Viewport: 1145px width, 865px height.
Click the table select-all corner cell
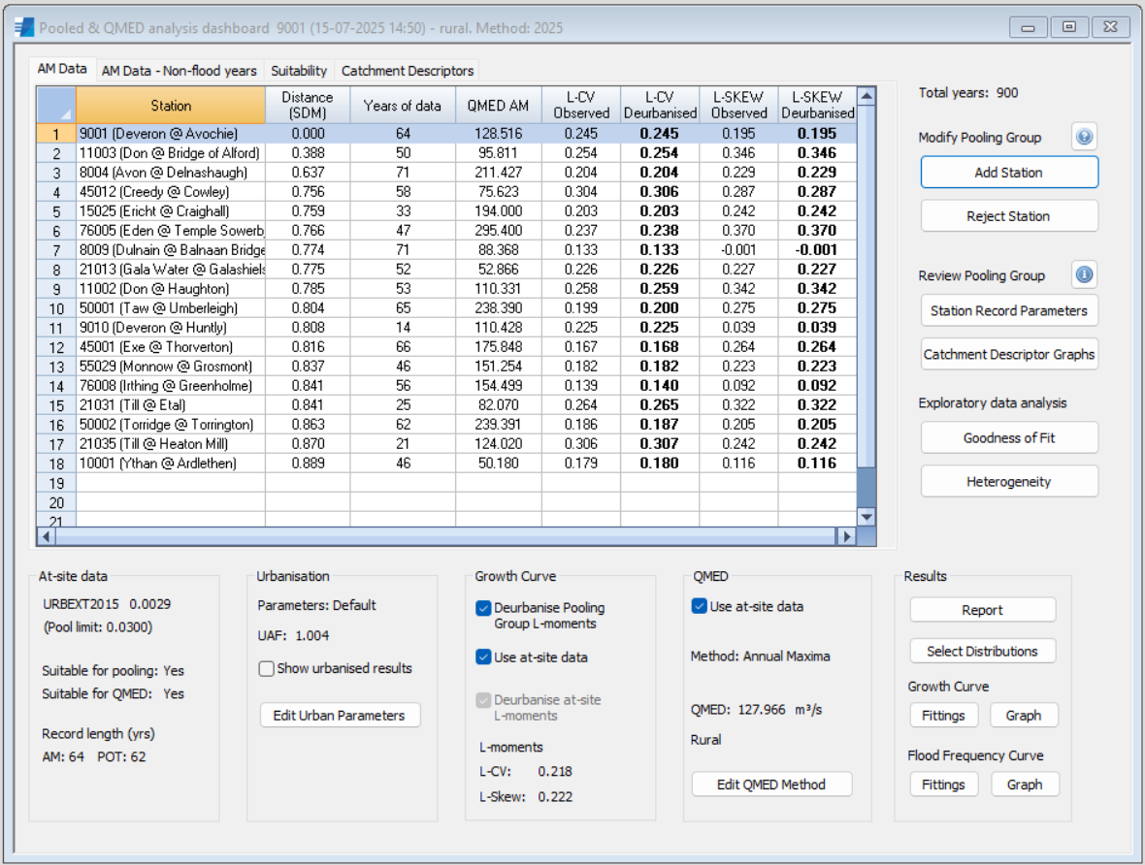[x=56, y=105]
